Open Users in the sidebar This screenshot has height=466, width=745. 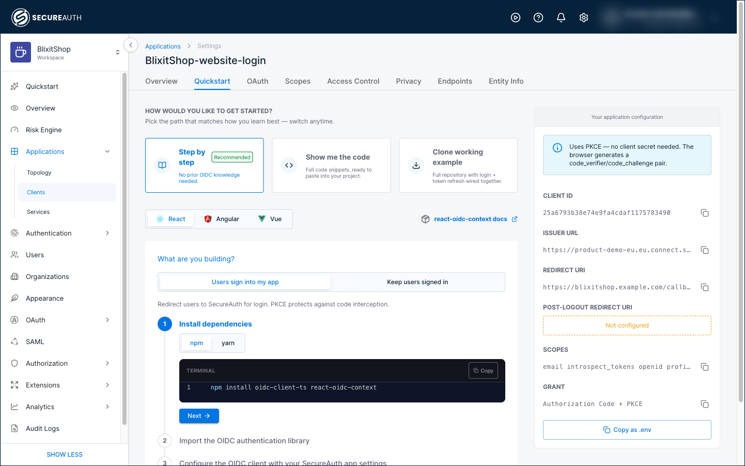click(x=60, y=255)
